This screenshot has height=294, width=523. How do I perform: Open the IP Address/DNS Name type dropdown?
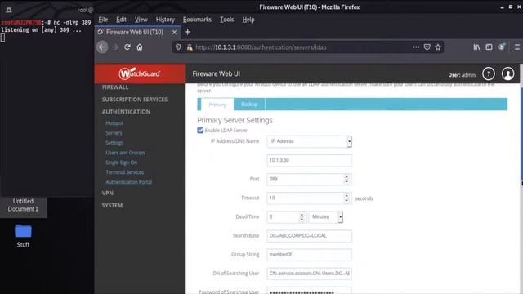pos(309,141)
